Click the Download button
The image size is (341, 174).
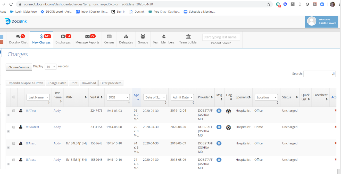pyautogui.click(x=89, y=83)
